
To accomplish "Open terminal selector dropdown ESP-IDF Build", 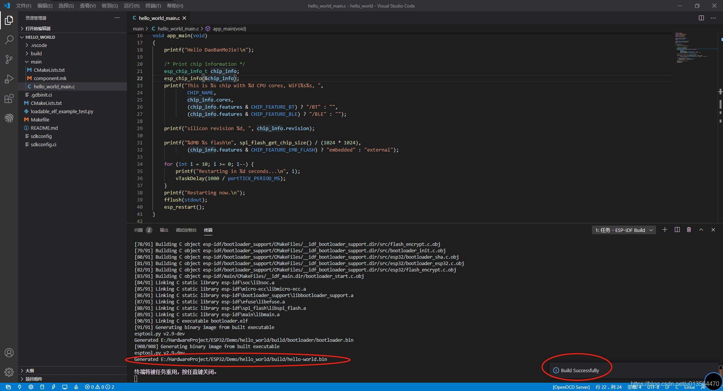I will coord(624,230).
